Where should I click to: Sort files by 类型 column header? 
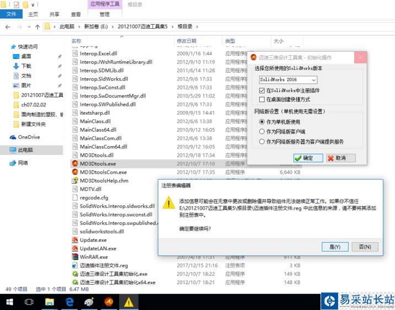pos(230,41)
